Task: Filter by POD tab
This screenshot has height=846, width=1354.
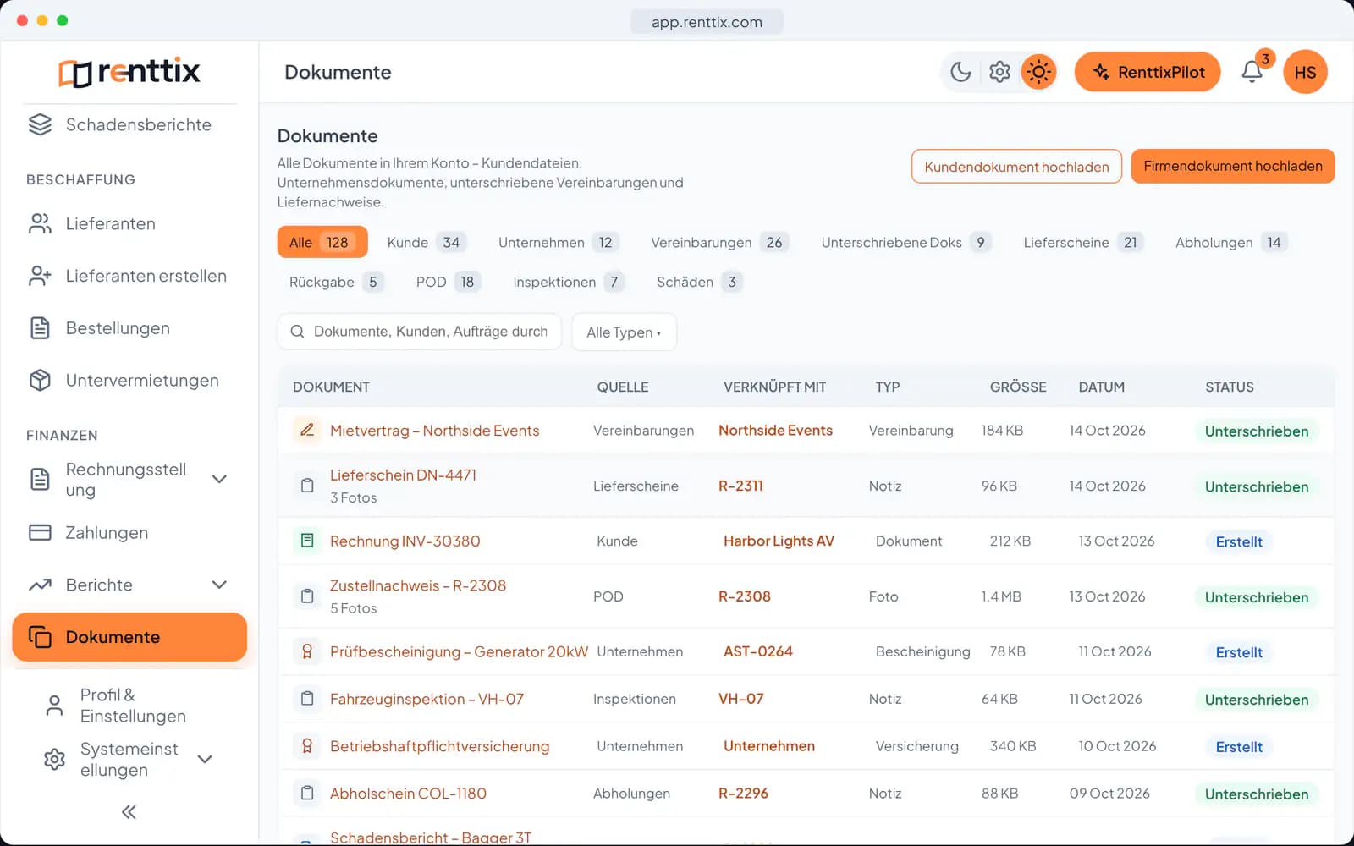Action: (448, 282)
